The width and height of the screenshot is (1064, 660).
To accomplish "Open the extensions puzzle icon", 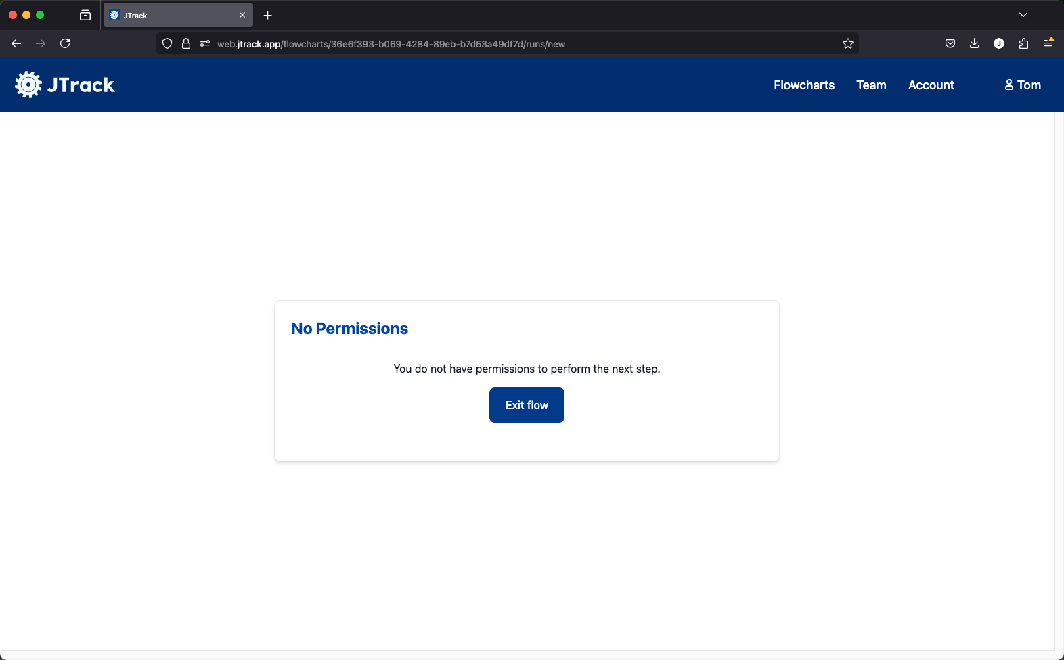I will (x=1023, y=43).
